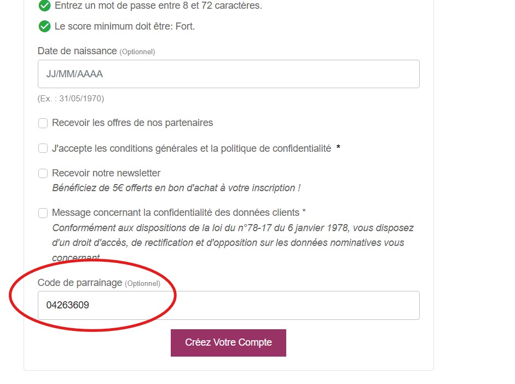Screen dimensions: 515x384
Task: Check "J'accepte les conditions générales" box
Action: pyautogui.click(x=43, y=148)
